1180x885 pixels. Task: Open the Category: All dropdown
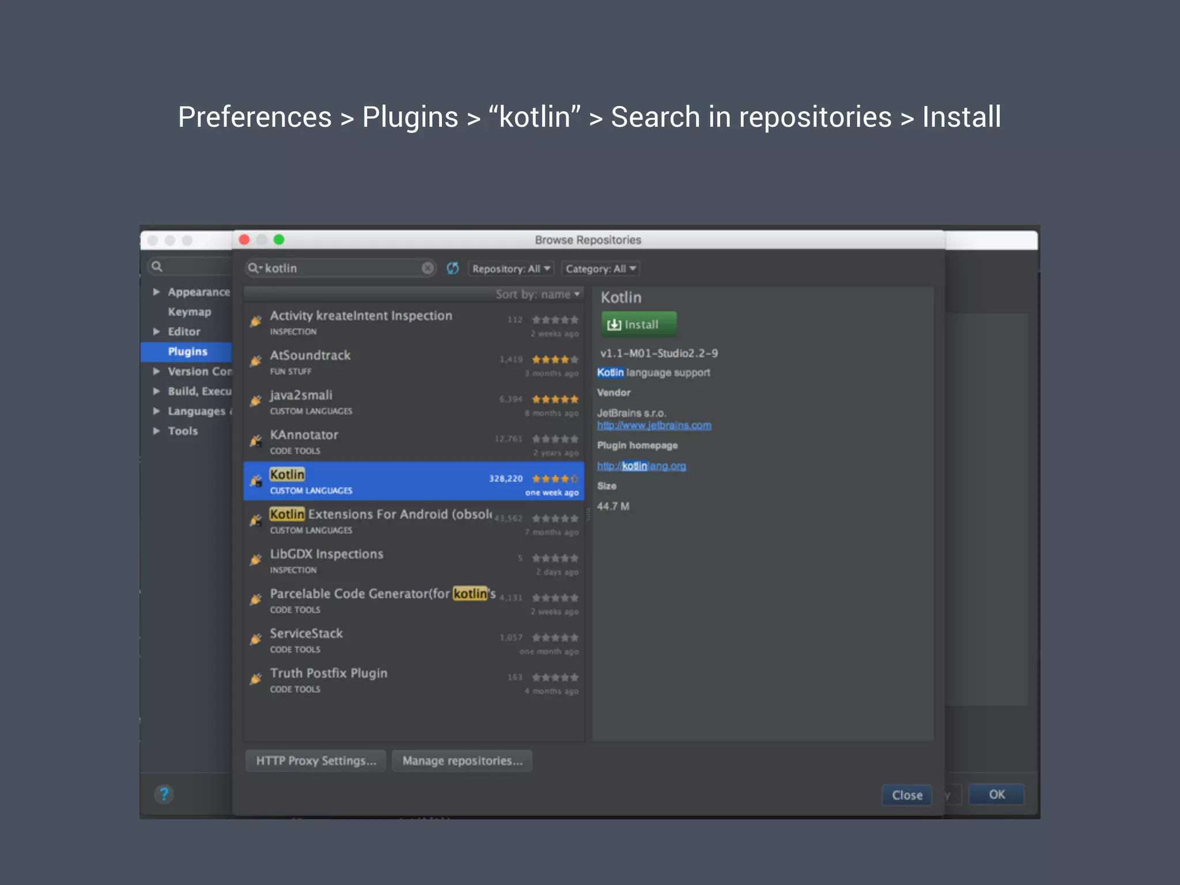pos(600,268)
